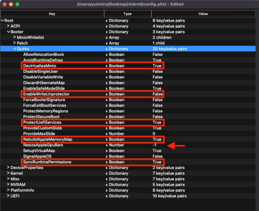Select the ProvideCustomSlide key

click(x=42, y=128)
